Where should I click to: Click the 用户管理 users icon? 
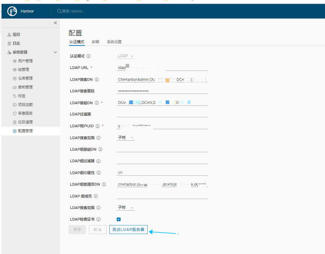click(15, 61)
